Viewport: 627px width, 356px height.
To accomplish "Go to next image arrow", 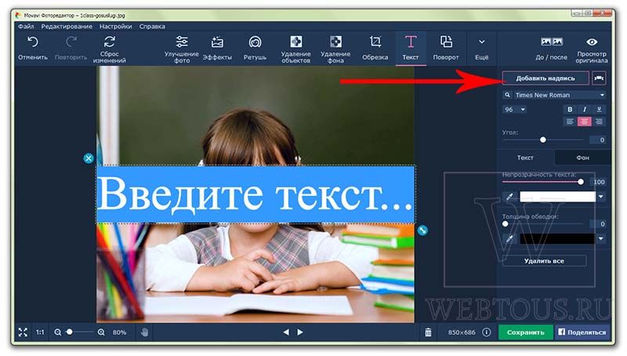I will [x=300, y=332].
